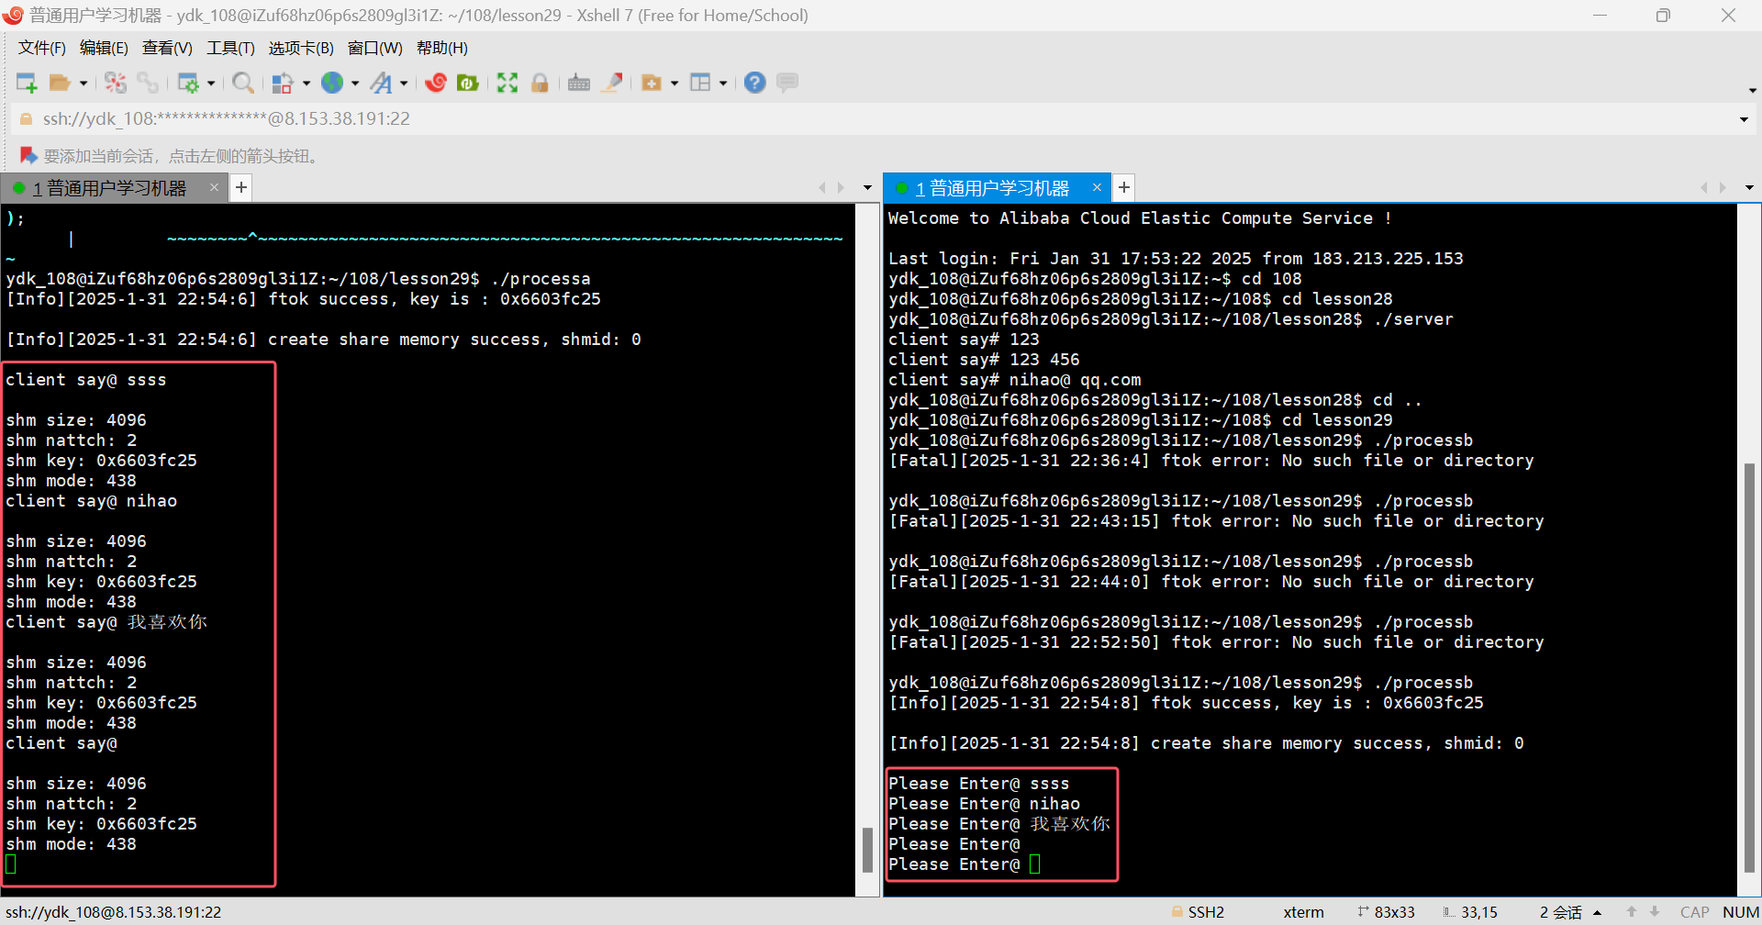This screenshot has height=925, width=1762.
Task: Click the Highlight marker pen icon
Action: coord(612,83)
